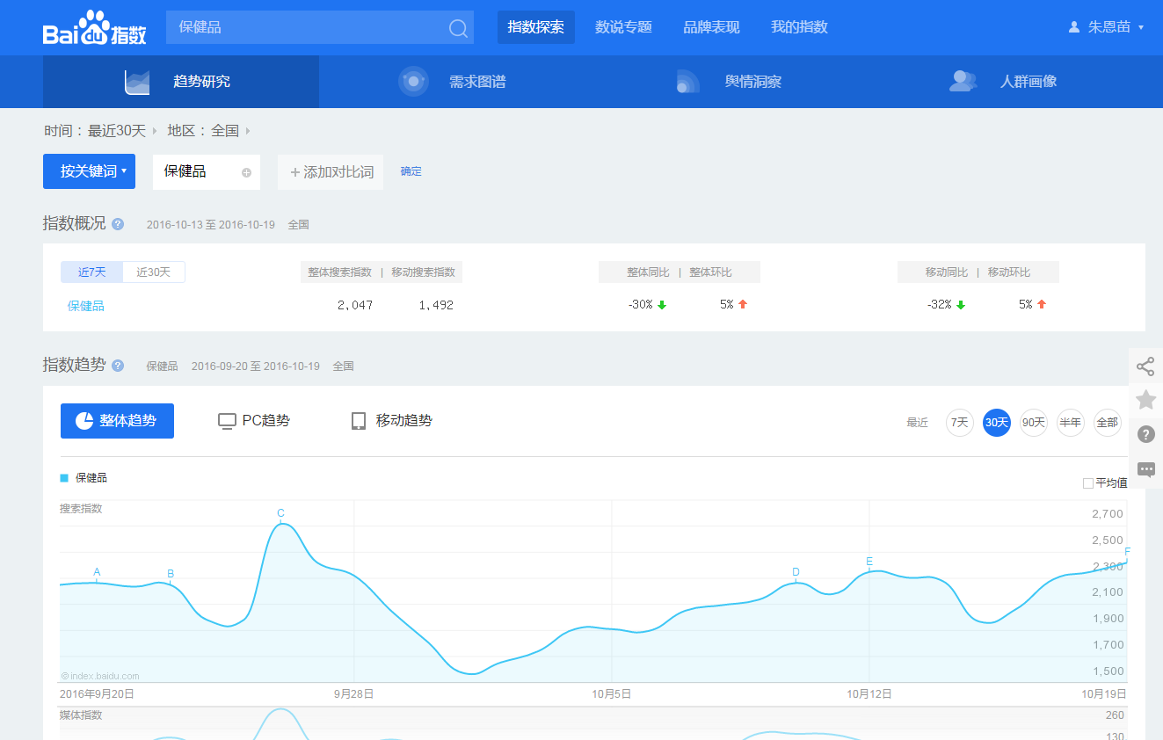Click the search box containing 保健品
The height and width of the screenshot is (740, 1163).
320,27
